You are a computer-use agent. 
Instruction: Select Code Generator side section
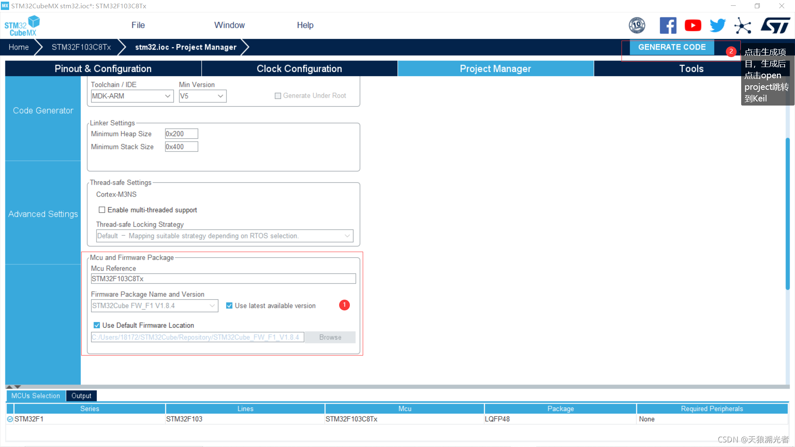point(43,111)
